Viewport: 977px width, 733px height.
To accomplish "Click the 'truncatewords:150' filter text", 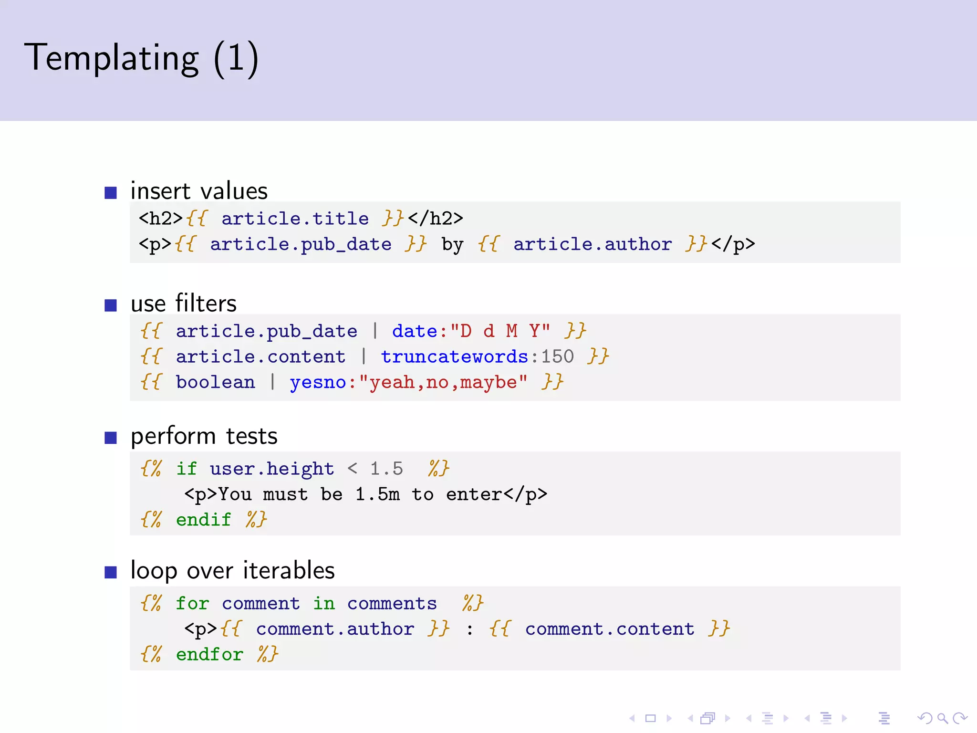I will (477, 356).
